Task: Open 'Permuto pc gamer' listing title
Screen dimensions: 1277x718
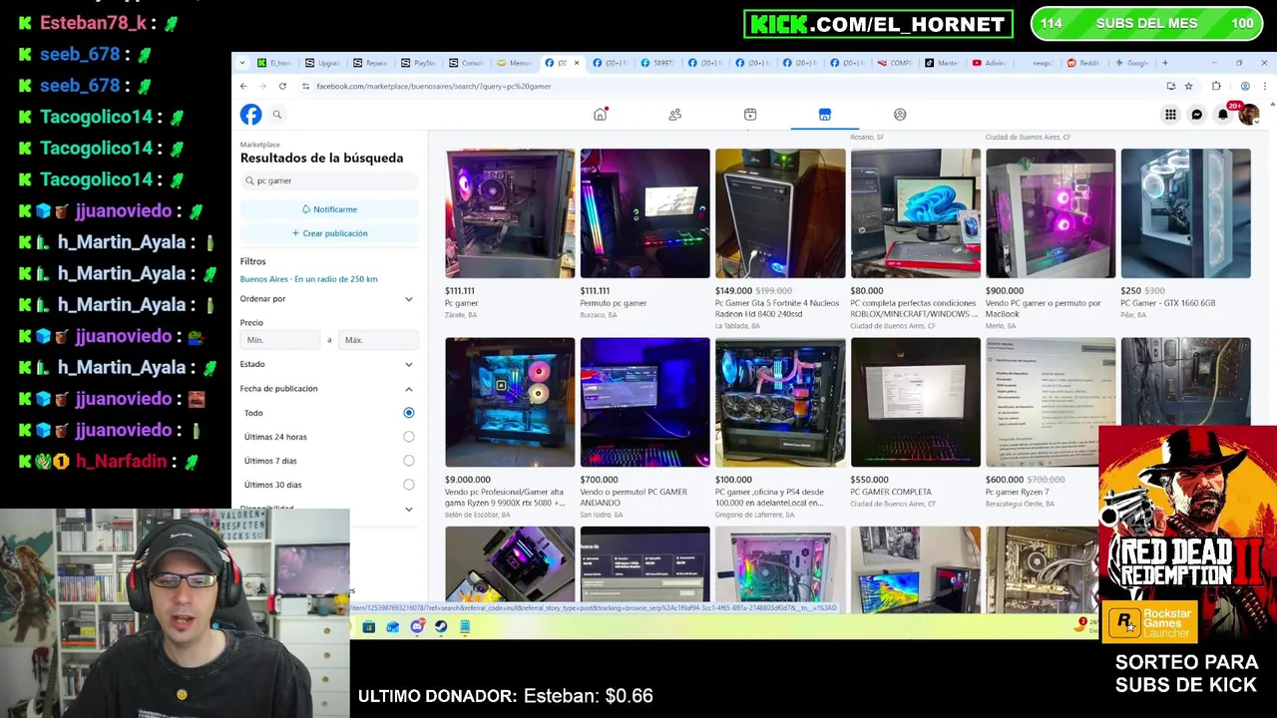Action: tap(614, 303)
